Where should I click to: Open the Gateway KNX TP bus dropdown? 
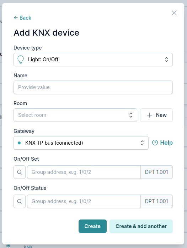click(81, 143)
